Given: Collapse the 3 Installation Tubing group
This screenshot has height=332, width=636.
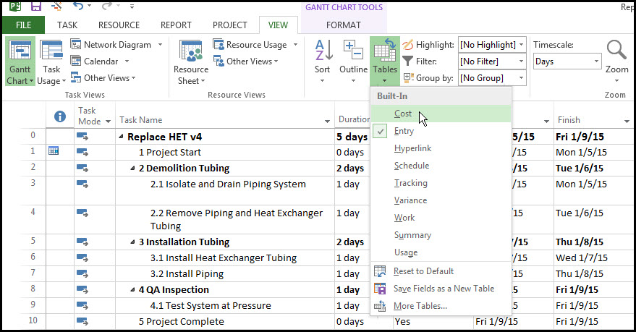Looking at the screenshot, I should 132,242.
